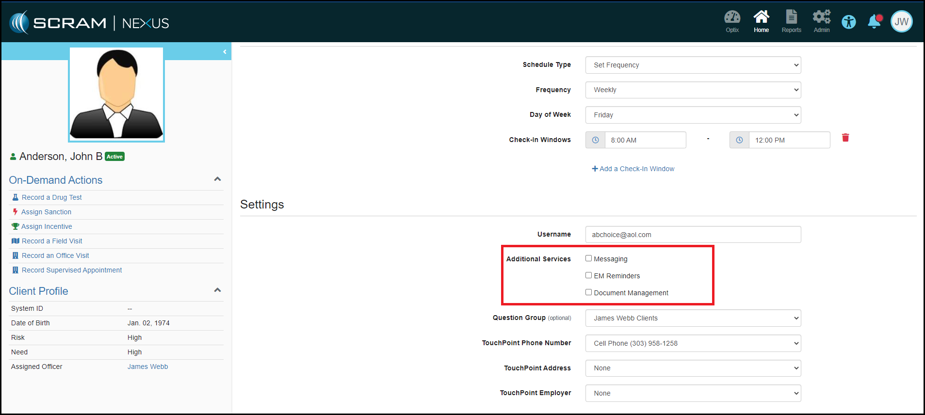Enable the EM Reminders checkbox
This screenshot has width=925, height=415.
point(588,275)
